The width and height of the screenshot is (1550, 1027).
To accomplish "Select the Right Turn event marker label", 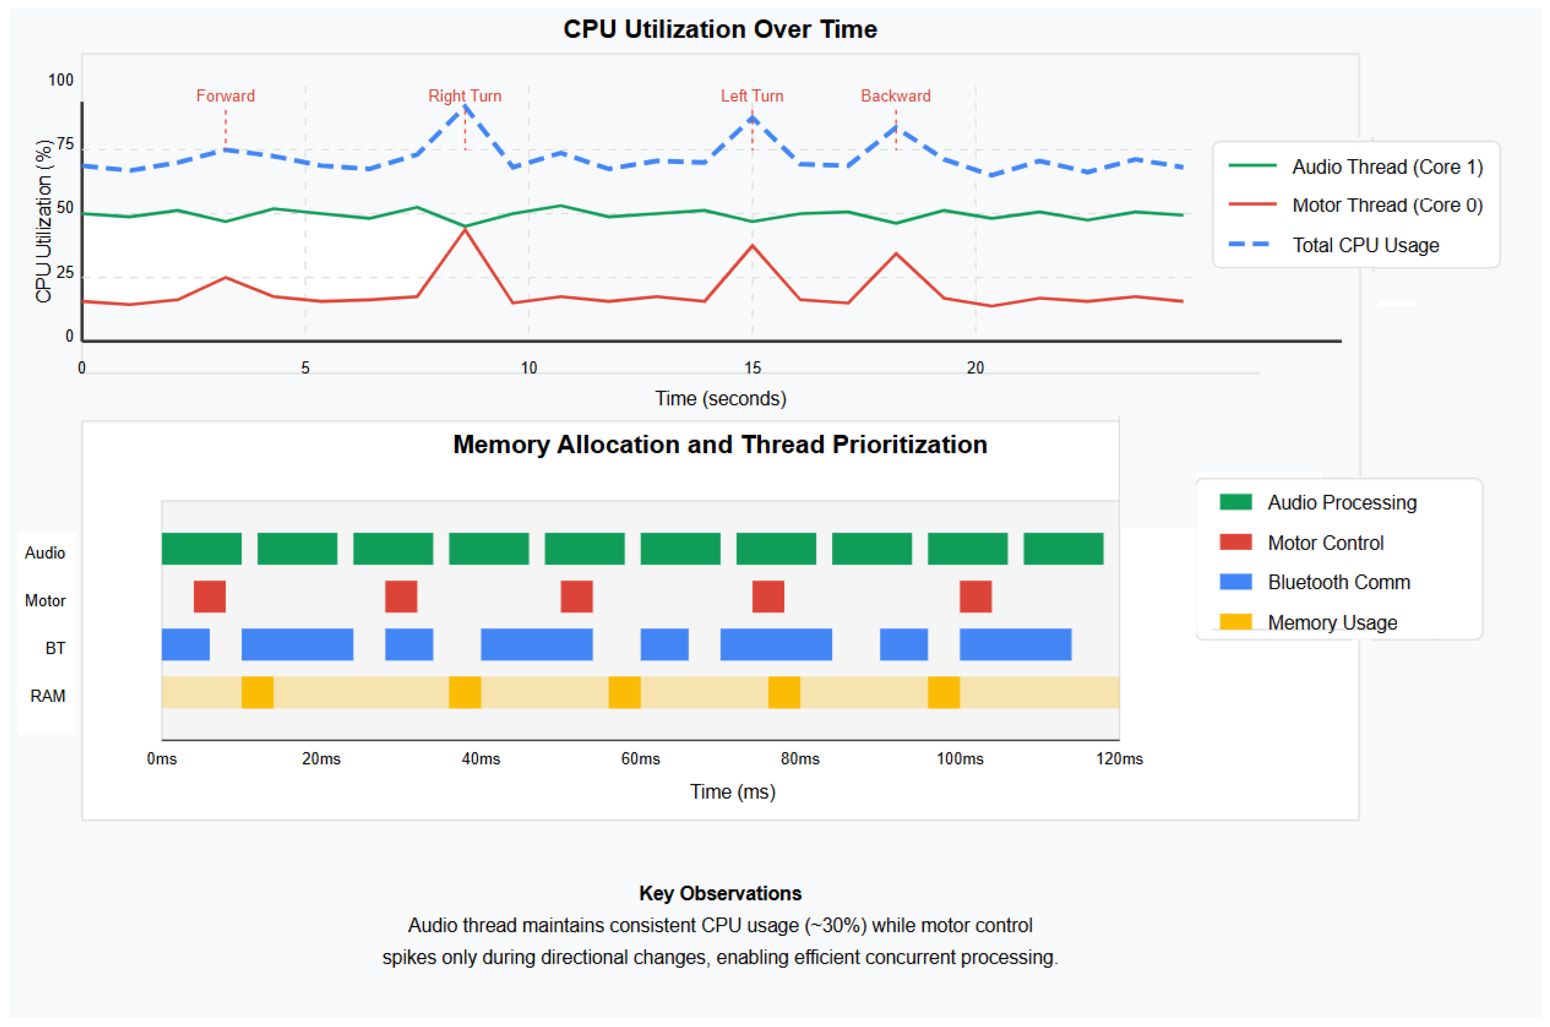I will click(x=465, y=96).
